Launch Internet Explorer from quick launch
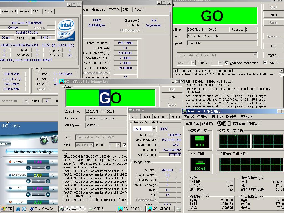284x213 pixels. click(18, 209)
